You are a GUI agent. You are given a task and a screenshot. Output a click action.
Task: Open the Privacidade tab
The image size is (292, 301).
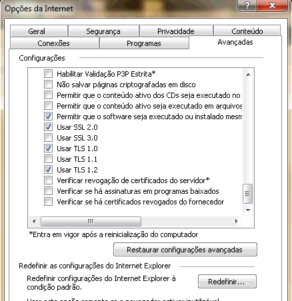[176, 31]
